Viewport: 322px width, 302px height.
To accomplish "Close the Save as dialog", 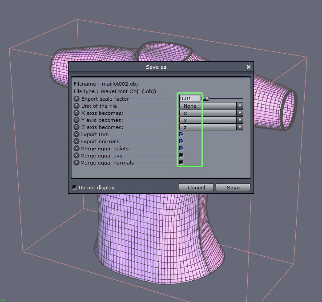I will tap(249, 67).
